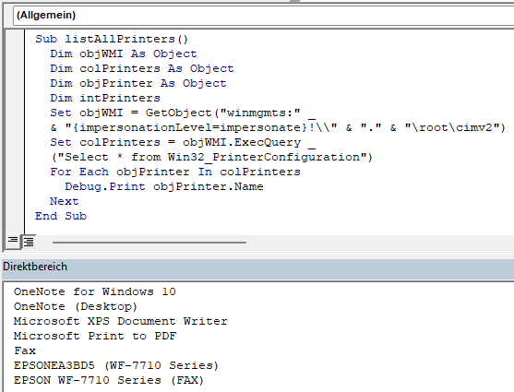Click the code window horizontal scrollbar thumb
Screen dimensions: 514x392
tap(149, 243)
